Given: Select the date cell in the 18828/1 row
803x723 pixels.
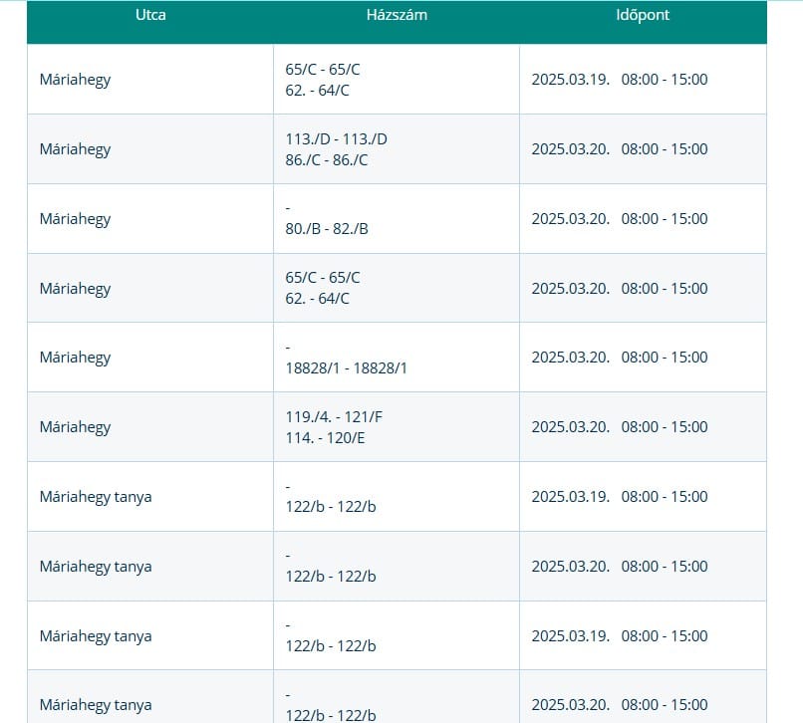Looking at the screenshot, I should [619, 358].
